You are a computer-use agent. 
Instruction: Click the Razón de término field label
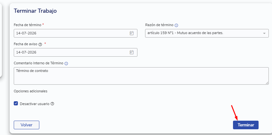coord(159,25)
